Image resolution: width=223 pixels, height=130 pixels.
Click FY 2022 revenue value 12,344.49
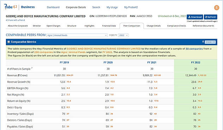(x=191, y=75)
